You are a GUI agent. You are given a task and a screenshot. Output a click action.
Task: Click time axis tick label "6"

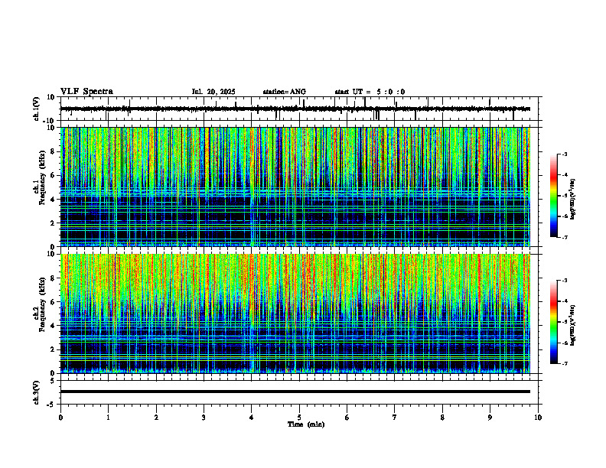pos(347,418)
